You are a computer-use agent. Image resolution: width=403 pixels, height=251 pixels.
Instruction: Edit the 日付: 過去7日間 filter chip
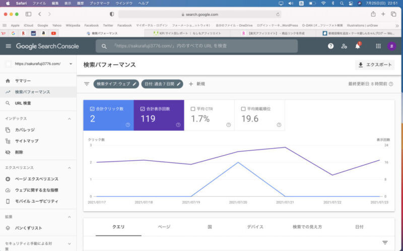162,84
